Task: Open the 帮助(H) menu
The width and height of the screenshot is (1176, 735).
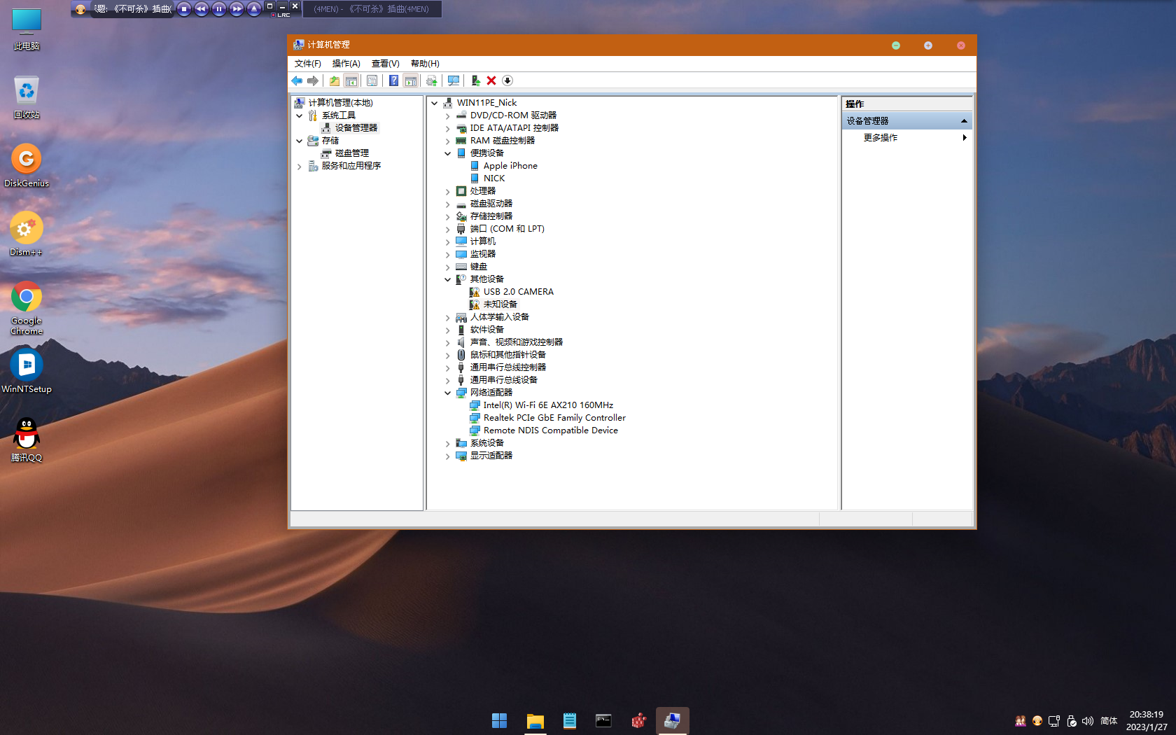Action: tap(425, 64)
